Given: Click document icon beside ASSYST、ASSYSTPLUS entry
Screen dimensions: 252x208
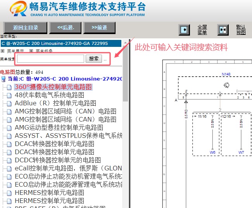Looking at the screenshot, I should click(x=9, y=136).
